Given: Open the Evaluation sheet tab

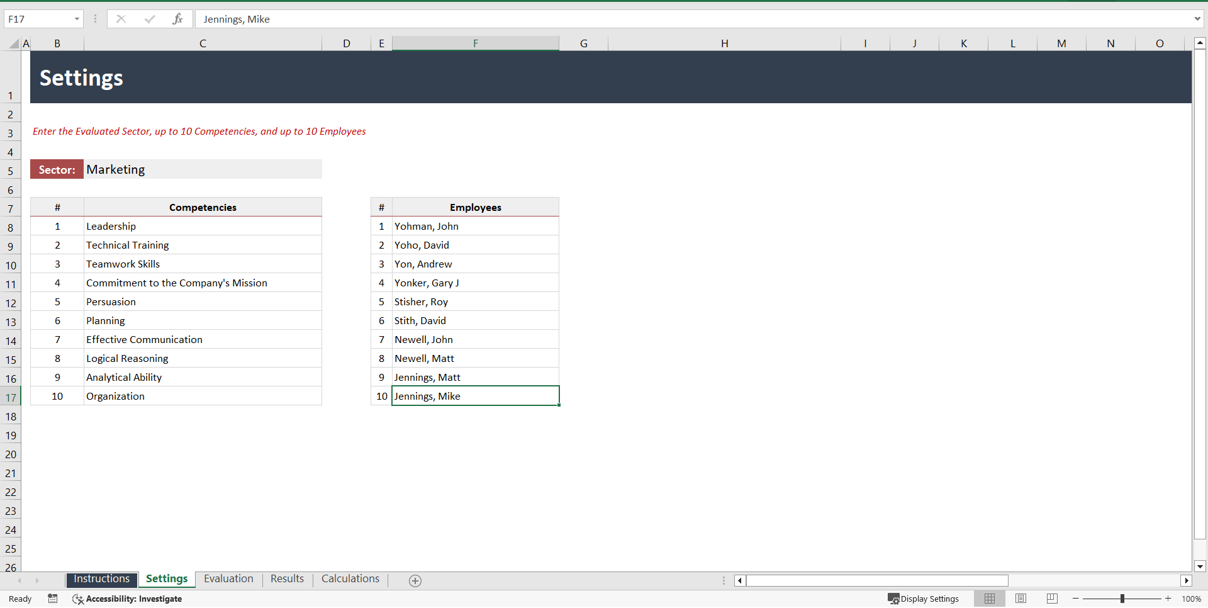Looking at the screenshot, I should point(228,579).
